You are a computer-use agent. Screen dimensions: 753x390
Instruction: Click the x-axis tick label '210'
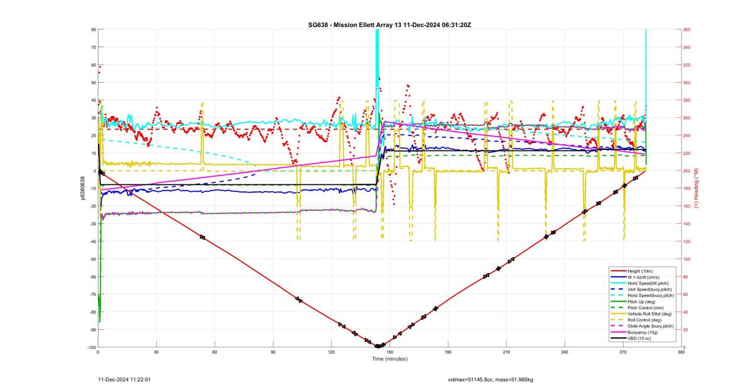[x=506, y=353]
